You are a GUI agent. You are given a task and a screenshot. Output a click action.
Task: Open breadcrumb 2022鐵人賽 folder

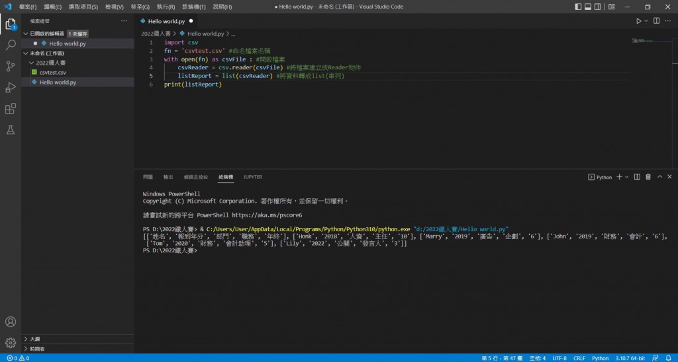156,33
